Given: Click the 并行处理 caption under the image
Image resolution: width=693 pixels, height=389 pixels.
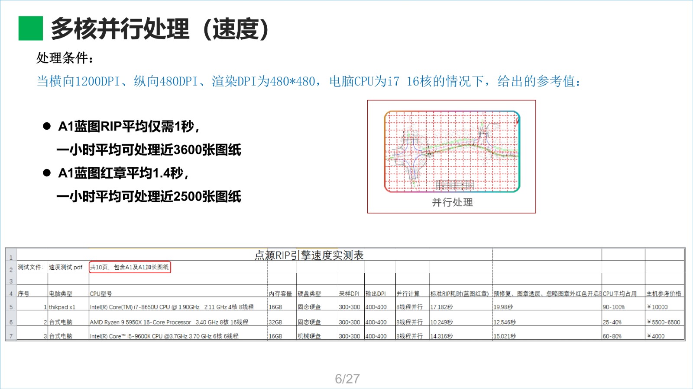Looking at the screenshot, I should (x=452, y=202).
